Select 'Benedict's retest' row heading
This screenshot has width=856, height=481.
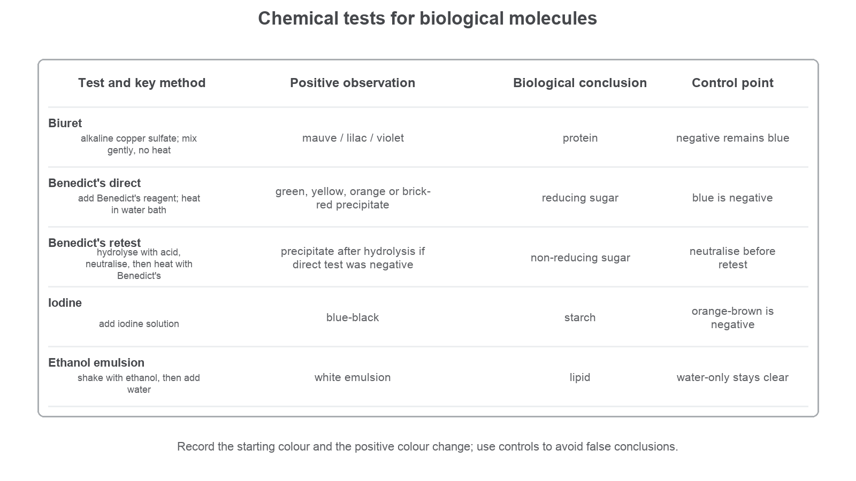pyautogui.click(x=94, y=243)
